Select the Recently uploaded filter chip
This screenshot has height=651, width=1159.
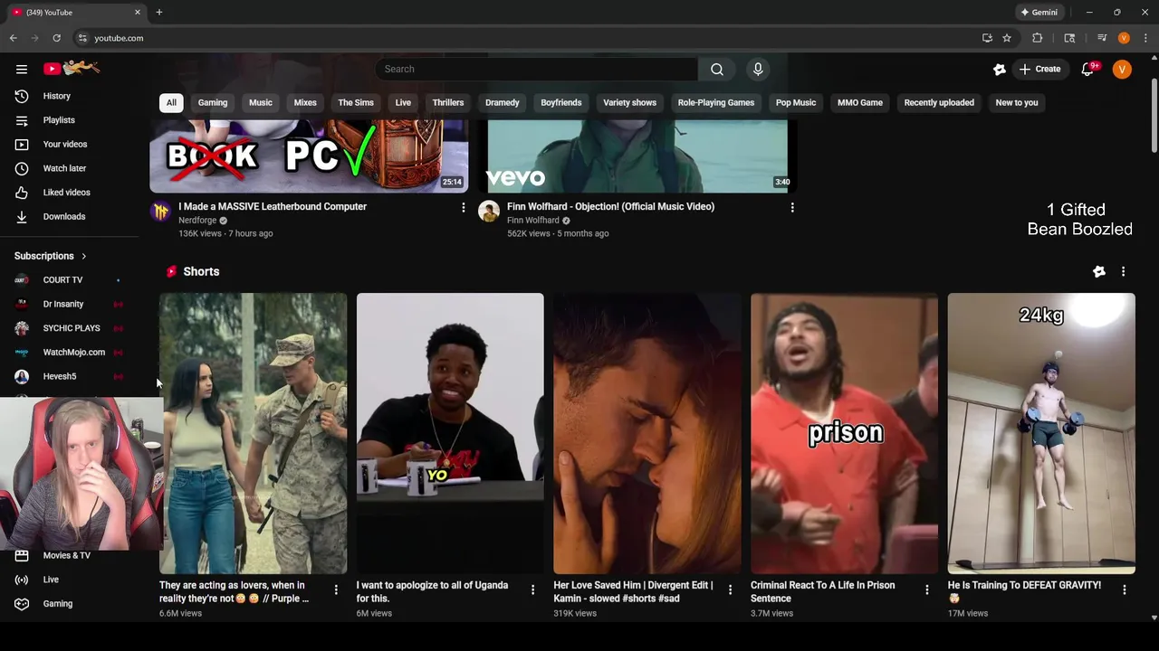(x=939, y=102)
